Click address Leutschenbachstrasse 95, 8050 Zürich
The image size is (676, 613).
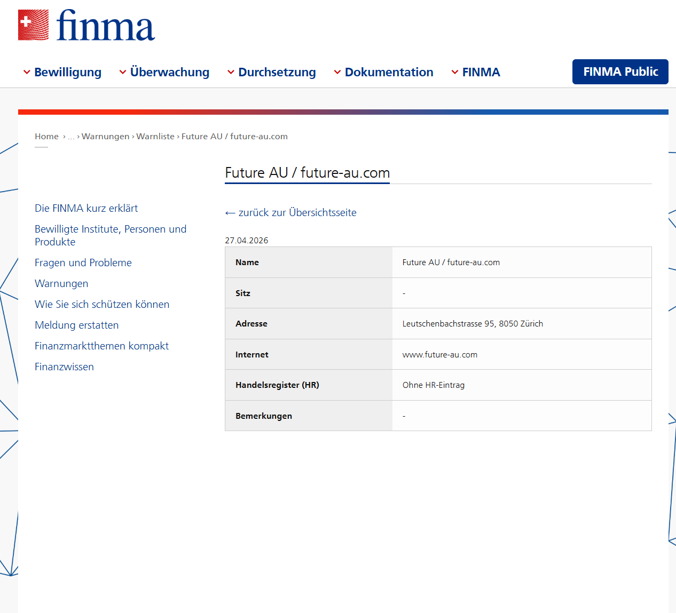pos(473,324)
